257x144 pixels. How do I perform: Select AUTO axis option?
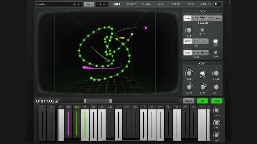[187, 41]
